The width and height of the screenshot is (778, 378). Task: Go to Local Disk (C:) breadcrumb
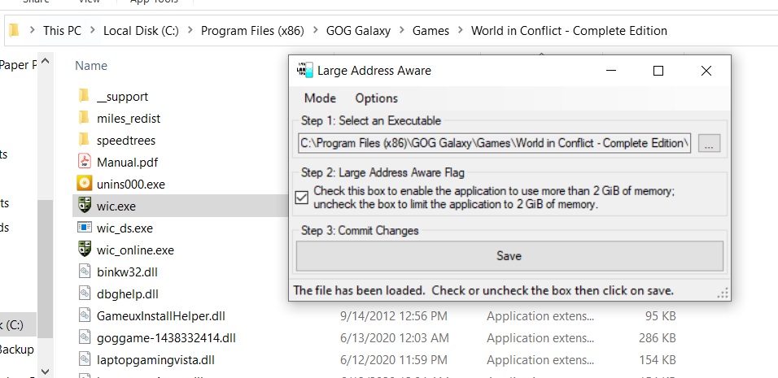[141, 31]
